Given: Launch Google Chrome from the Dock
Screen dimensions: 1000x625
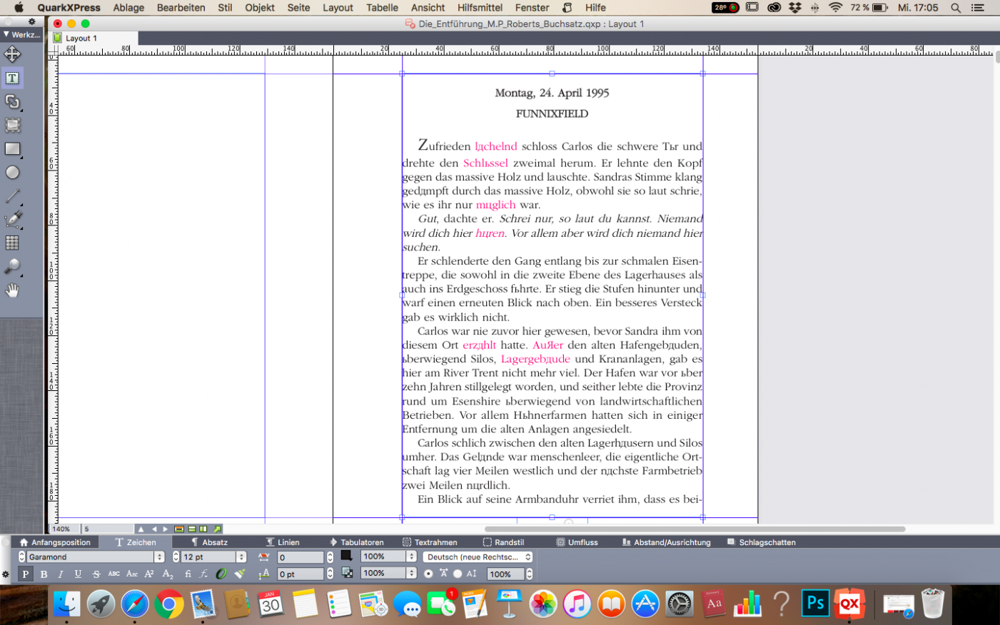Looking at the screenshot, I should [x=169, y=604].
